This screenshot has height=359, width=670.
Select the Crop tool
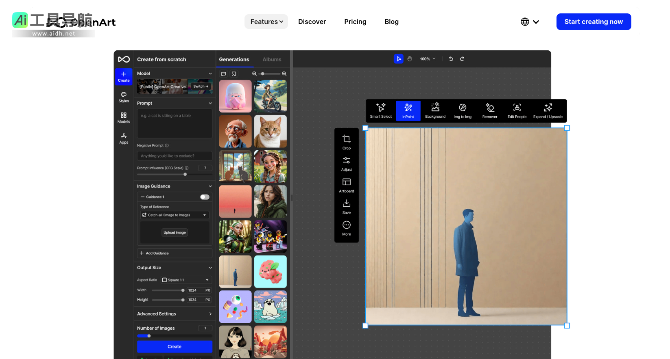(x=347, y=142)
